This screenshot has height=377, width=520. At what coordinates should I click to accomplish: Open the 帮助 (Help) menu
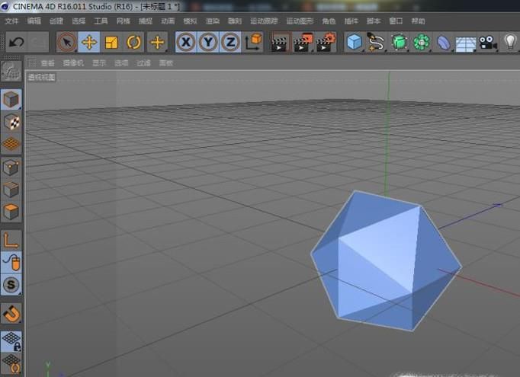pos(418,21)
